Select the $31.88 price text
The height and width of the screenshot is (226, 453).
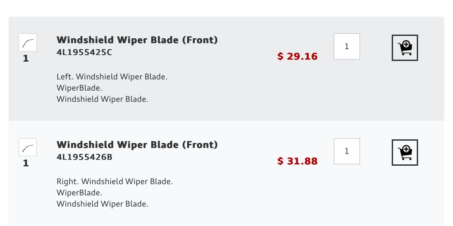pyautogui.click(x=297, y=161)
